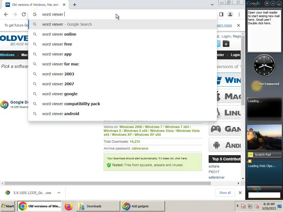The image size is (283, 212).
Task: Open the Mac category banner
Action: (229, 96)
